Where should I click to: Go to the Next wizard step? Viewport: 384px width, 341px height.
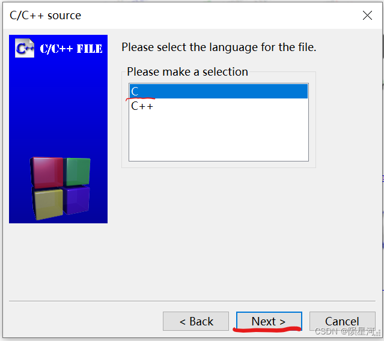269,321
